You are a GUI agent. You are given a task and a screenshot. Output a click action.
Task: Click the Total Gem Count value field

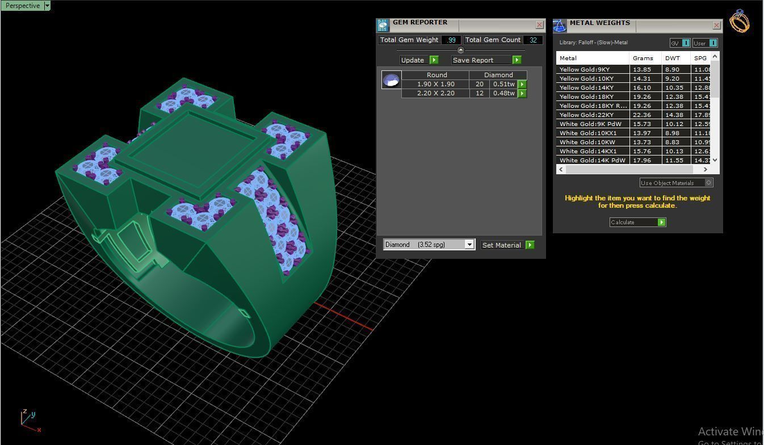533,40
